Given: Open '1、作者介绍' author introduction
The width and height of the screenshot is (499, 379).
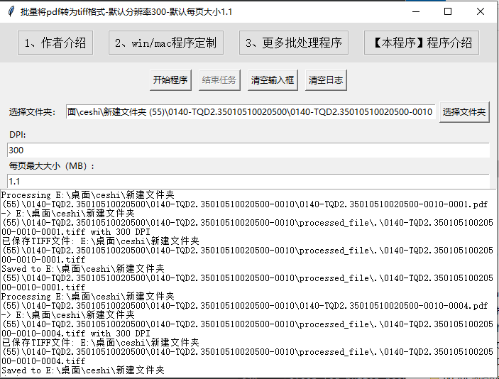Looking at the screenshot, I should (55, 43).
